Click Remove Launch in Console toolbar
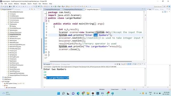 point(117,64)
